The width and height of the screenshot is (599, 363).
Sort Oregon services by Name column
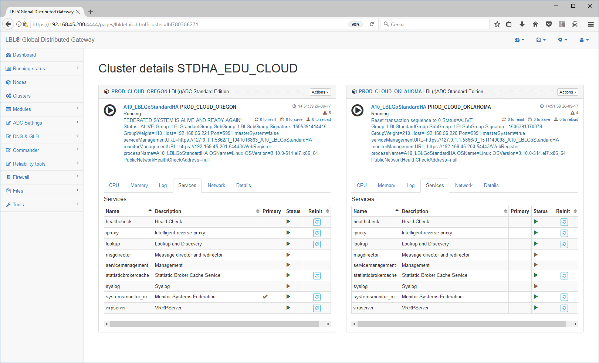(128, 211)
